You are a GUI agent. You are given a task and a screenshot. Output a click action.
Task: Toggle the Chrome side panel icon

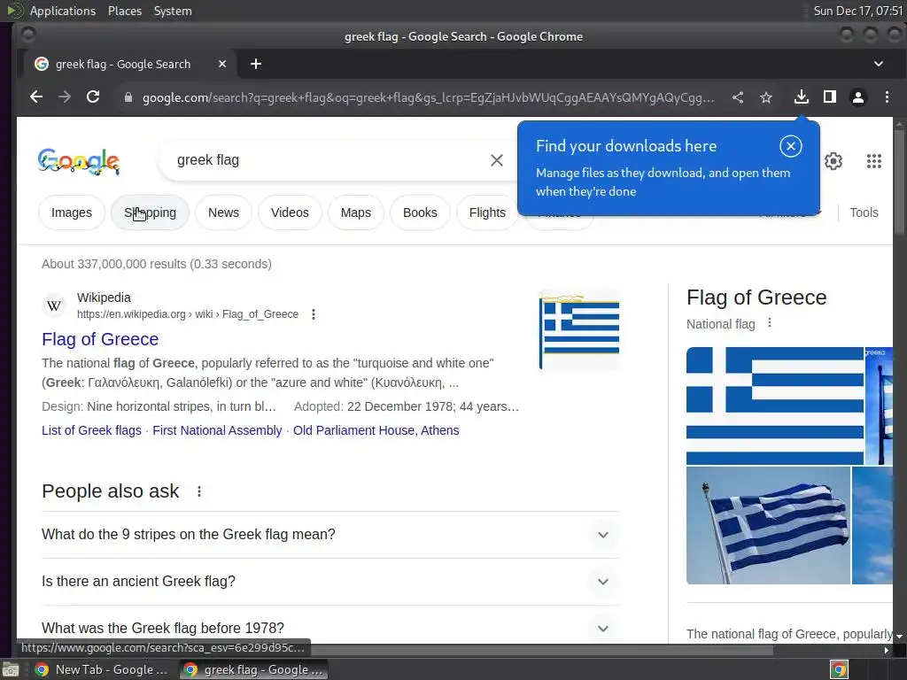point(829,97)
